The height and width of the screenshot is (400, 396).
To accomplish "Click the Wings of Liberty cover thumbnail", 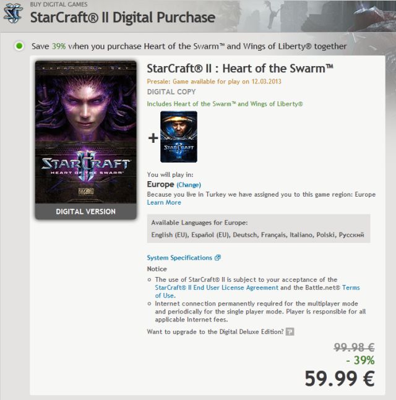I will click(x=179, y=137).
